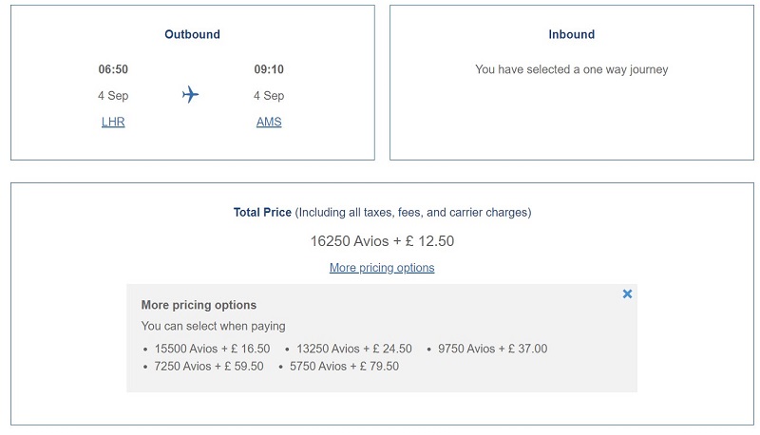Click the departure date 4 Sep under 06:50
760x435 pixels.
(113, 96)
